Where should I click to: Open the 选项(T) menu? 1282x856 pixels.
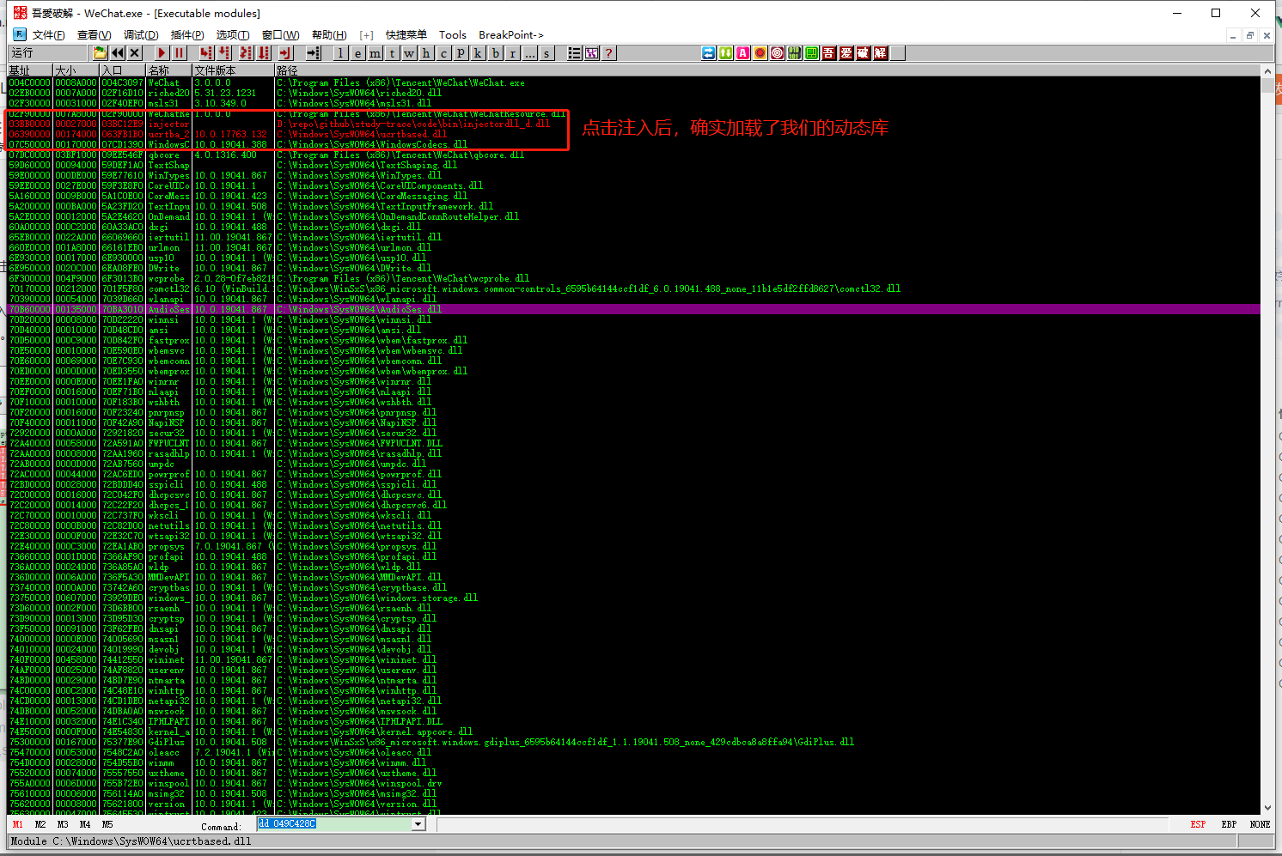coord(233,35)
